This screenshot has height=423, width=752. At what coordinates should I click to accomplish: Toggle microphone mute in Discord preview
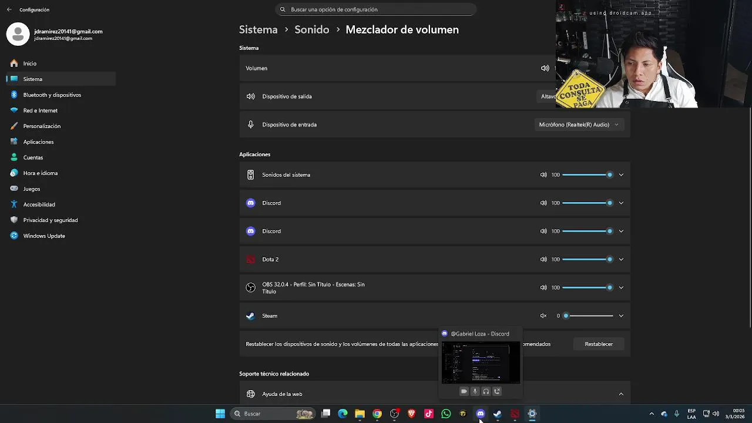(475, 391)
